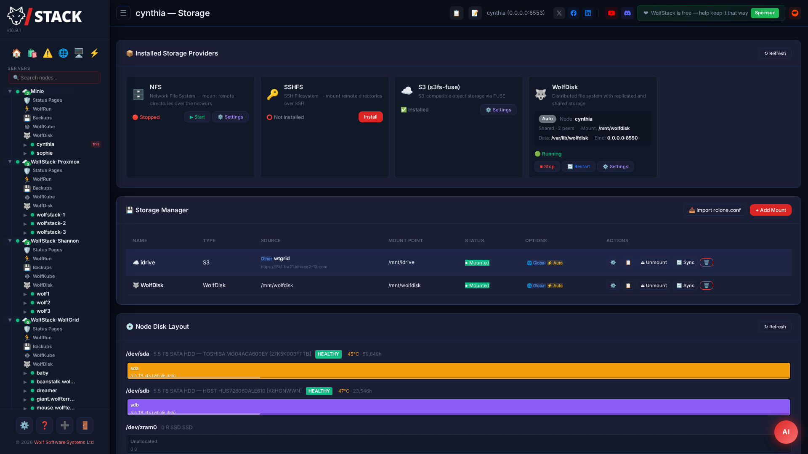Viewport: 808px width, 454px height.
Task: Open the home dashboard icon
Action: 16,53
